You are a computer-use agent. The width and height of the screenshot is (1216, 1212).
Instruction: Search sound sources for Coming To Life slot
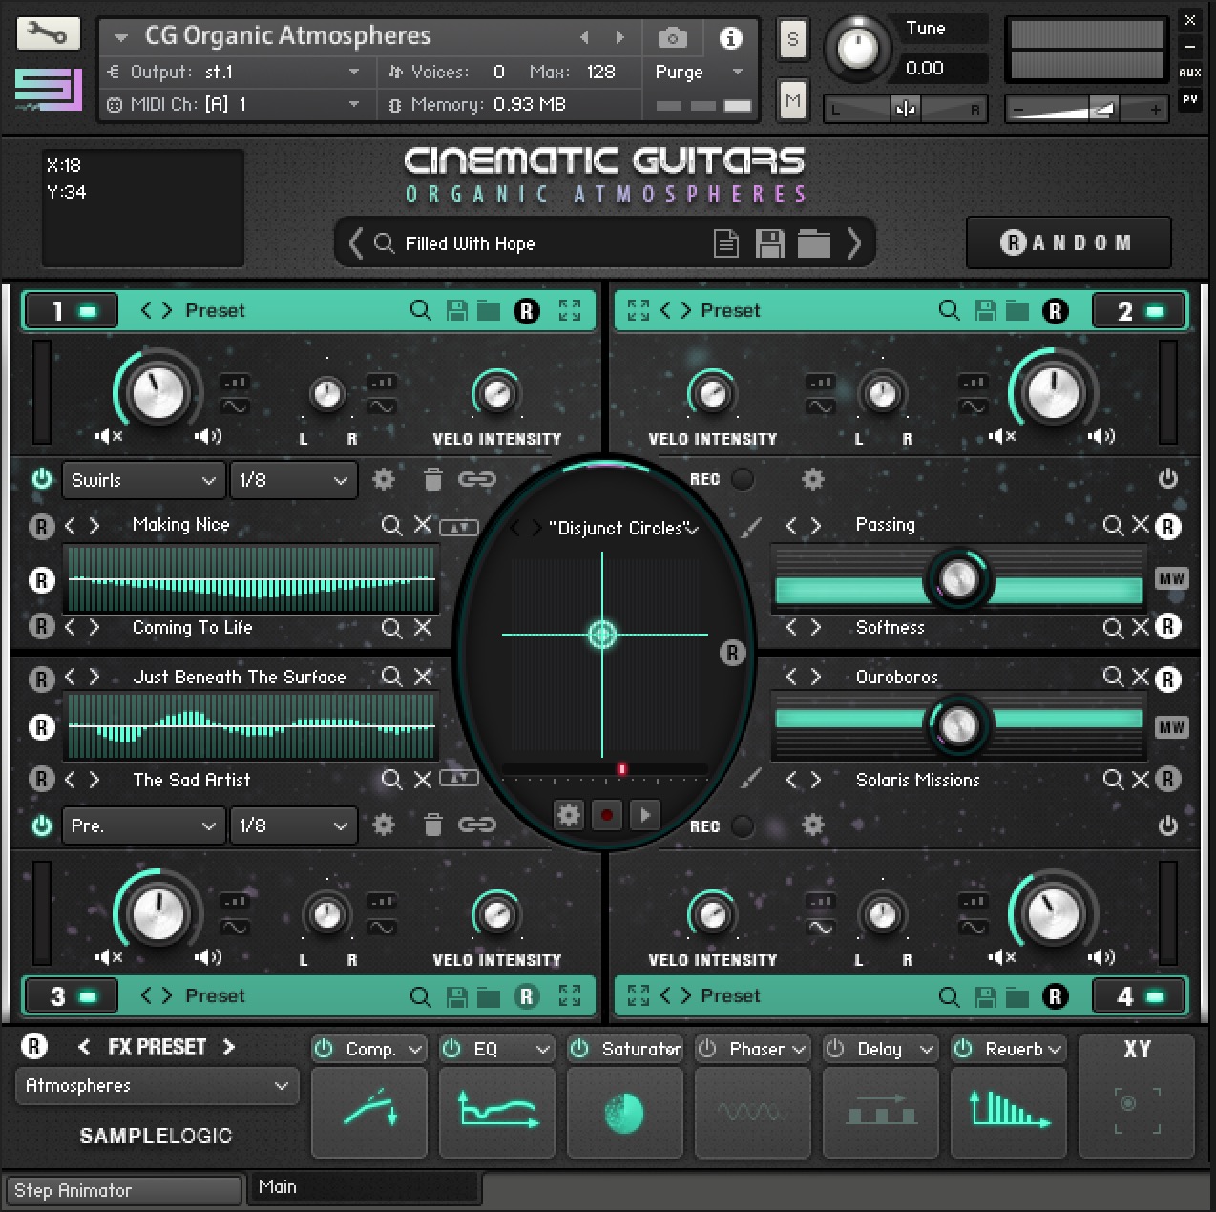click(391, 627)
